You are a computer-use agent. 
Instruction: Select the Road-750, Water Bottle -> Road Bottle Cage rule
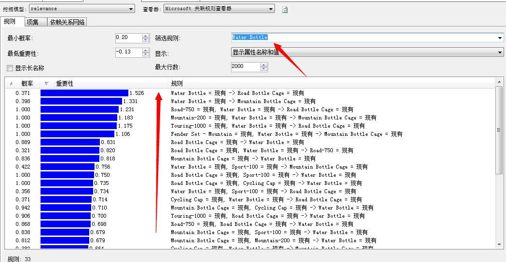click(x=250, y=110)
